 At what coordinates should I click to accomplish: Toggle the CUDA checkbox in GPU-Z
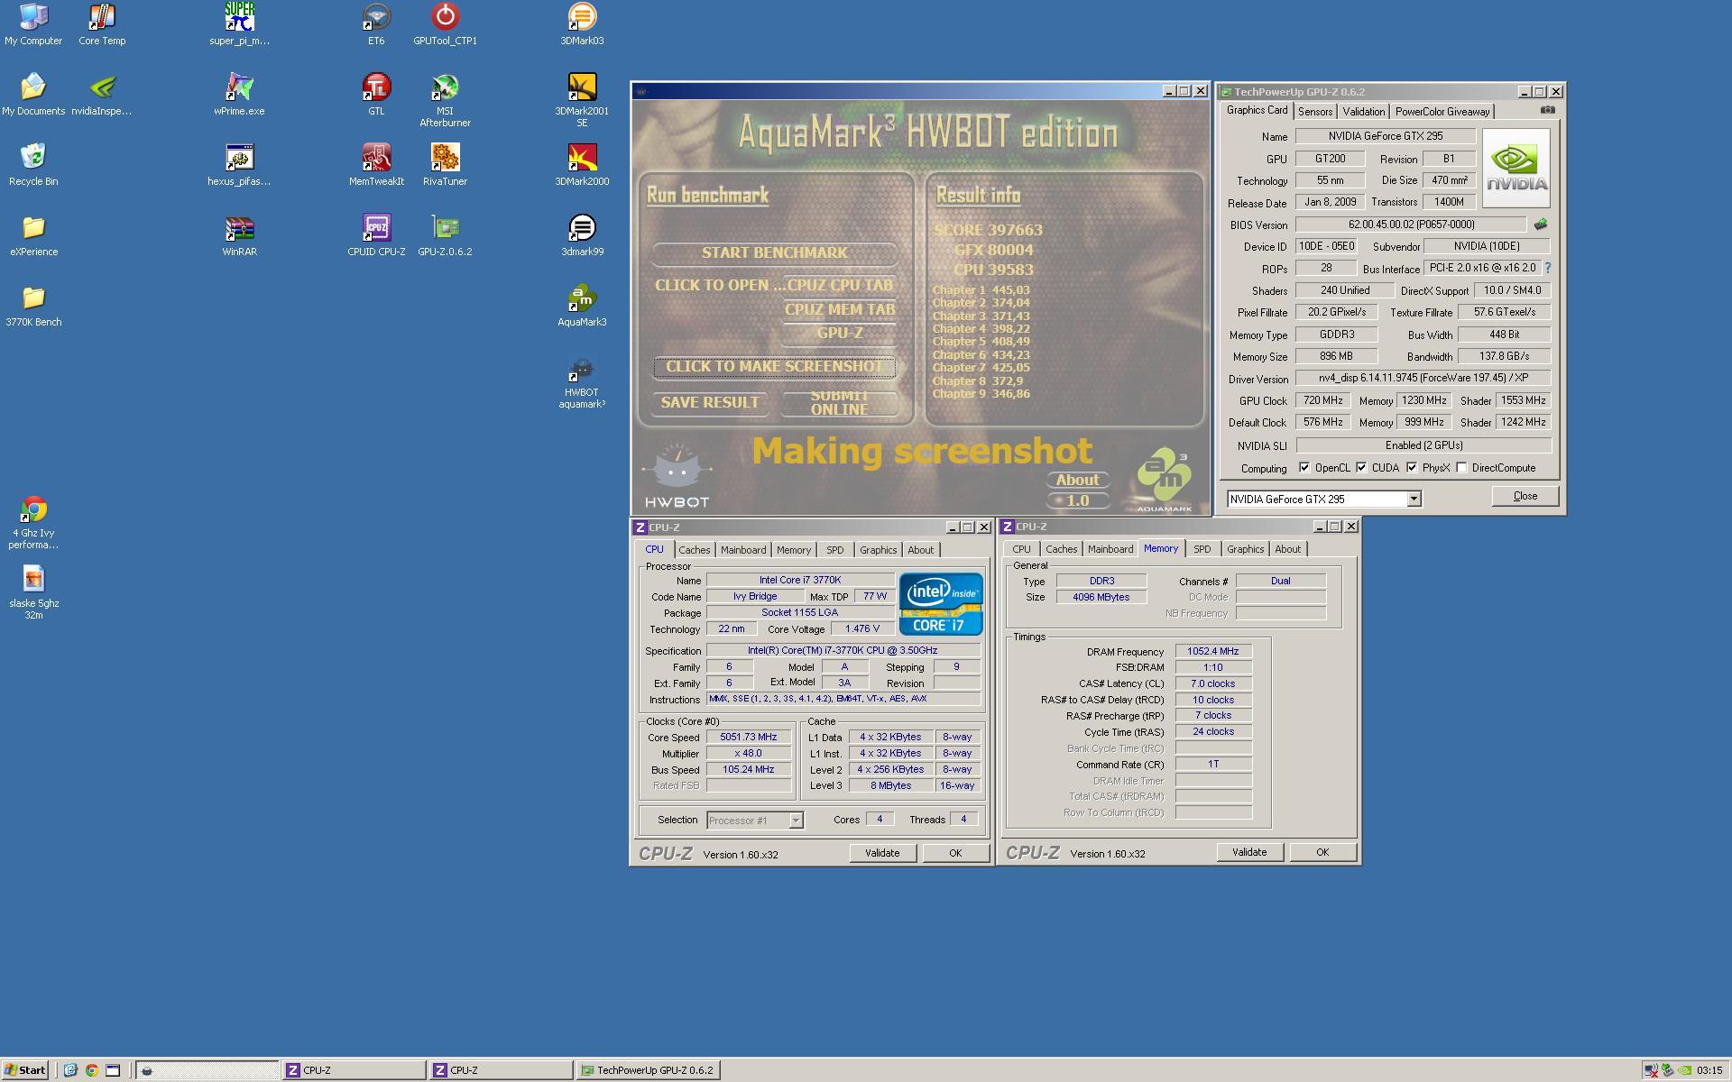point(1361,467)
